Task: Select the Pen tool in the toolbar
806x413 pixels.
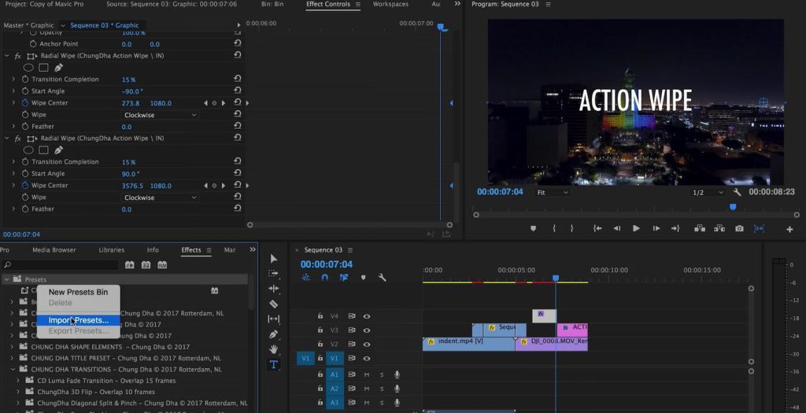Action: tap(273, 334)
